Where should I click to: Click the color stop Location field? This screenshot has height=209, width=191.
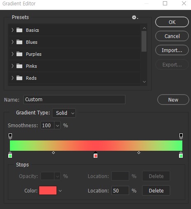[x=120, y=190]
